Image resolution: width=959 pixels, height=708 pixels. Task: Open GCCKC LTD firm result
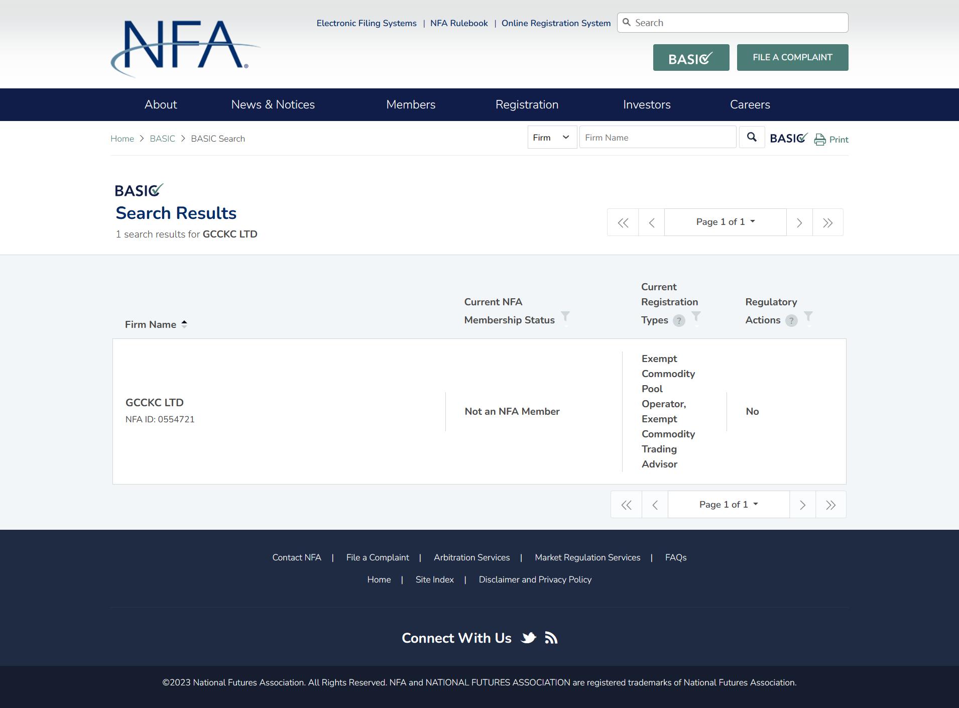point(155,403)
